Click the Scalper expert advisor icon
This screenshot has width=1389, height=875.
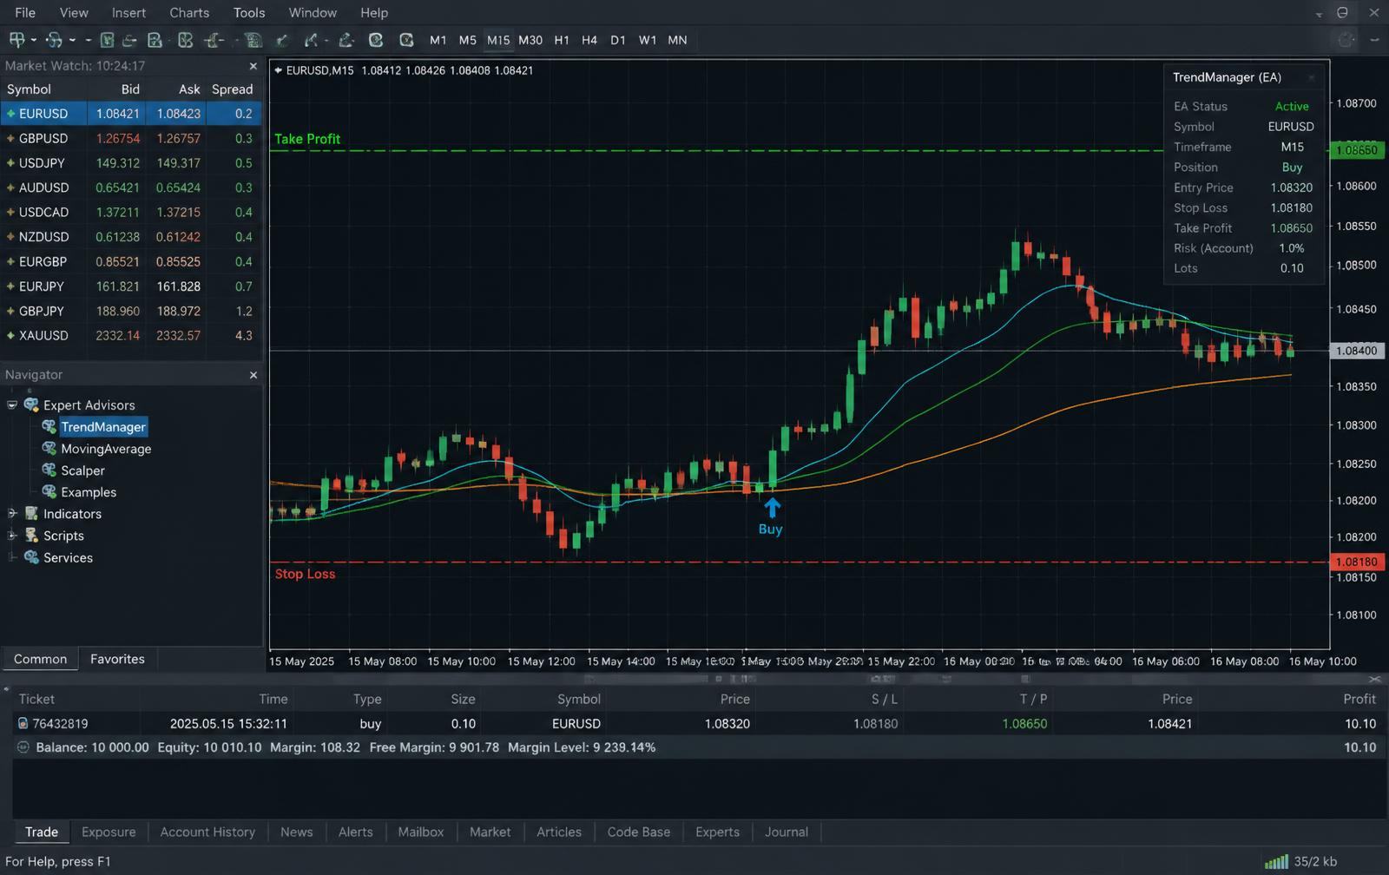[49, 470]
